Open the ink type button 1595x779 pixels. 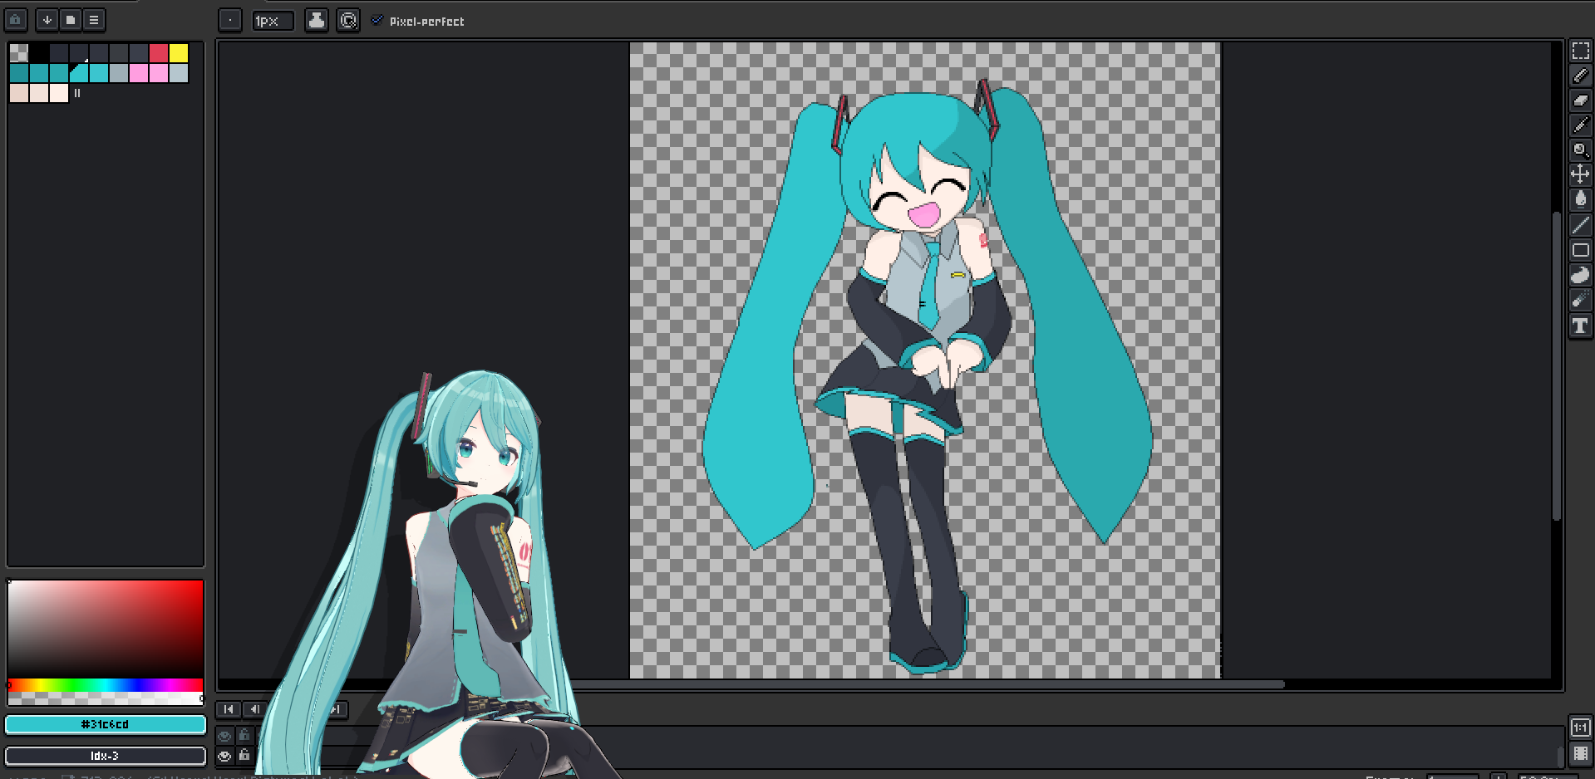(x=316, y=20)
